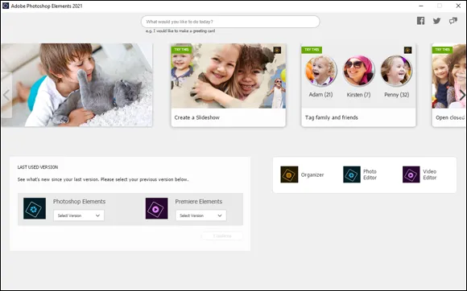
Task: Click the 'Photoshop Elements' label text
Action: pyautogui.click(x=79, y=202)
